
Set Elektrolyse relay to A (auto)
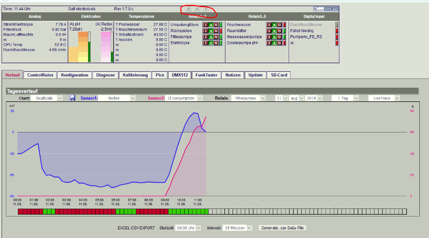pyautogui.click(x=211, y=43)
